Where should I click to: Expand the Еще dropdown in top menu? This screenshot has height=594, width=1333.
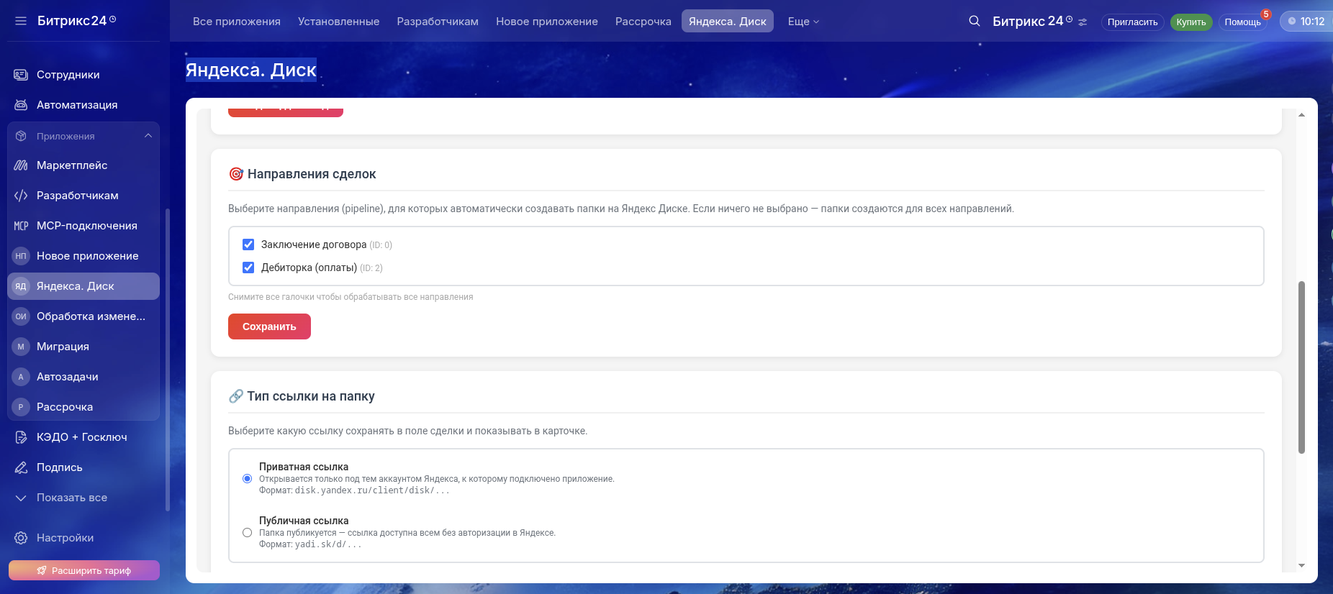803,22
